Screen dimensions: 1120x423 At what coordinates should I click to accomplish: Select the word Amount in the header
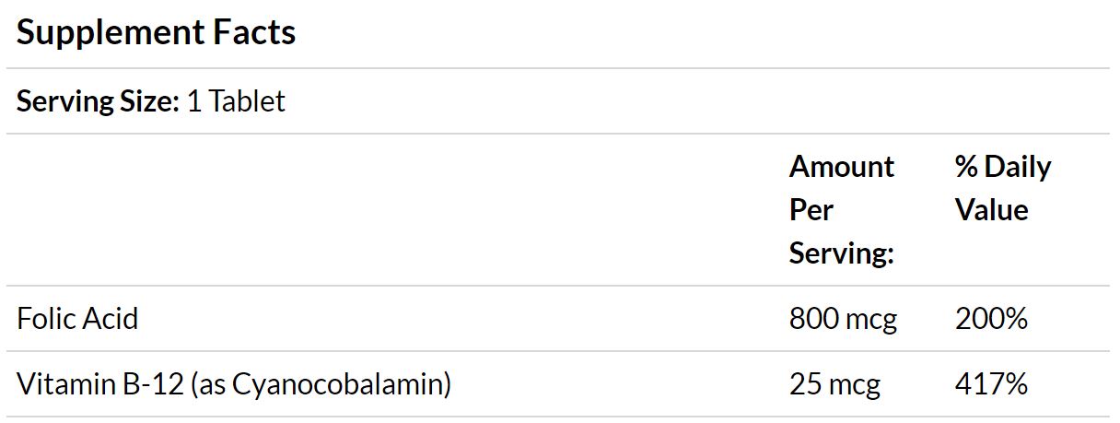[842, 167]
